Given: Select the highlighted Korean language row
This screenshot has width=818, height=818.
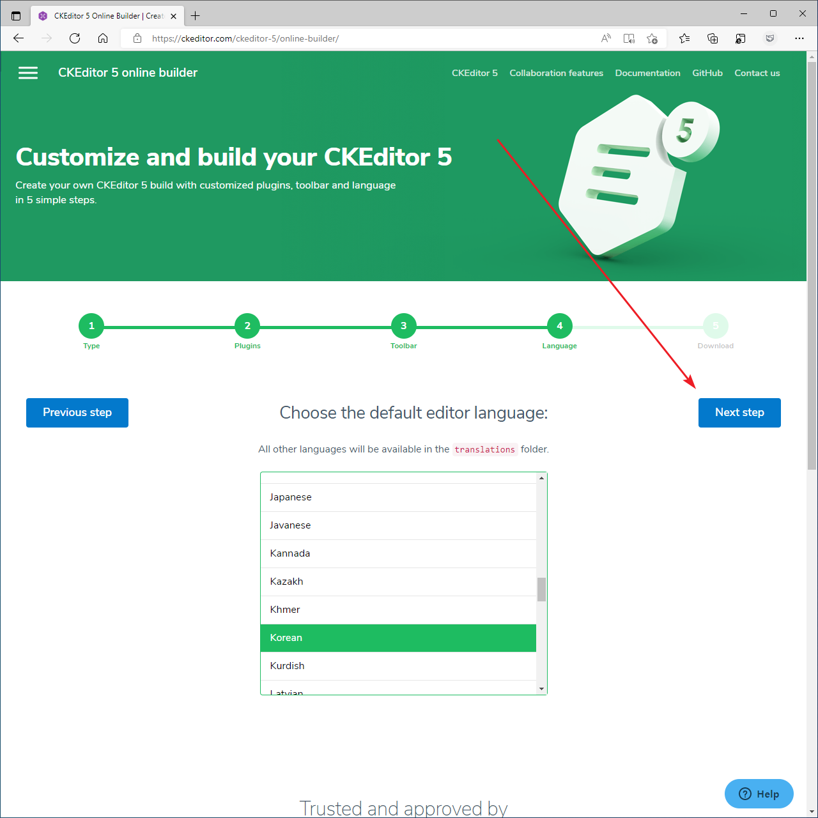Looking at the screenshot, I should (398, 638).
